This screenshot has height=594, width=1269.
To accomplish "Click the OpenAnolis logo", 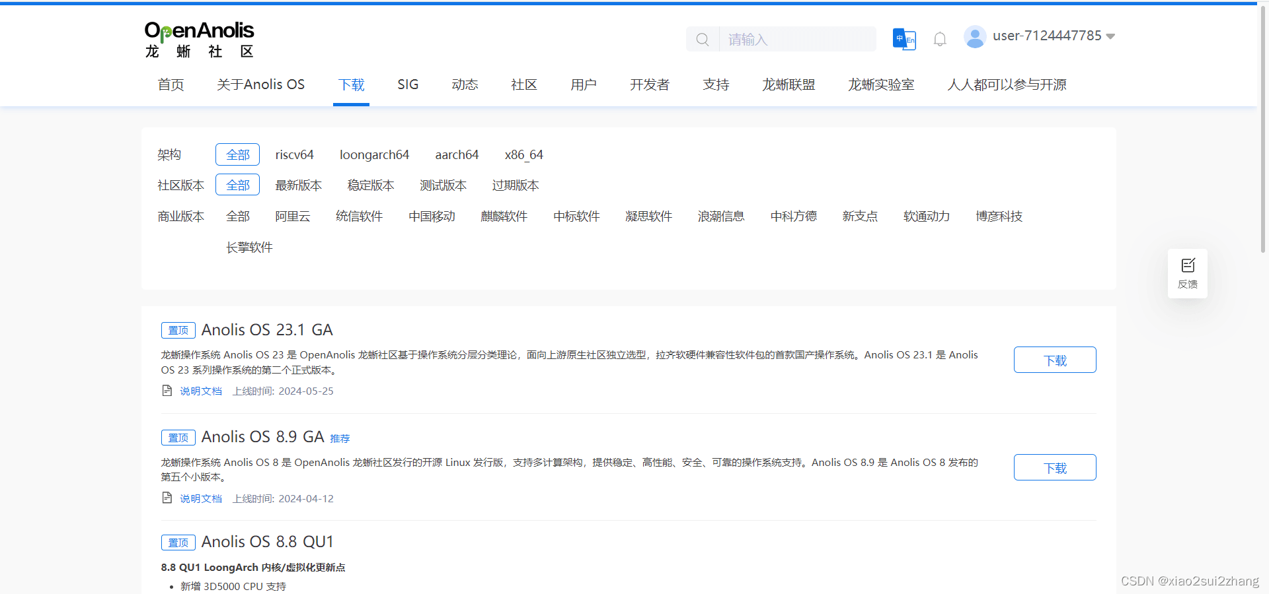I will [x=199, y=40].
